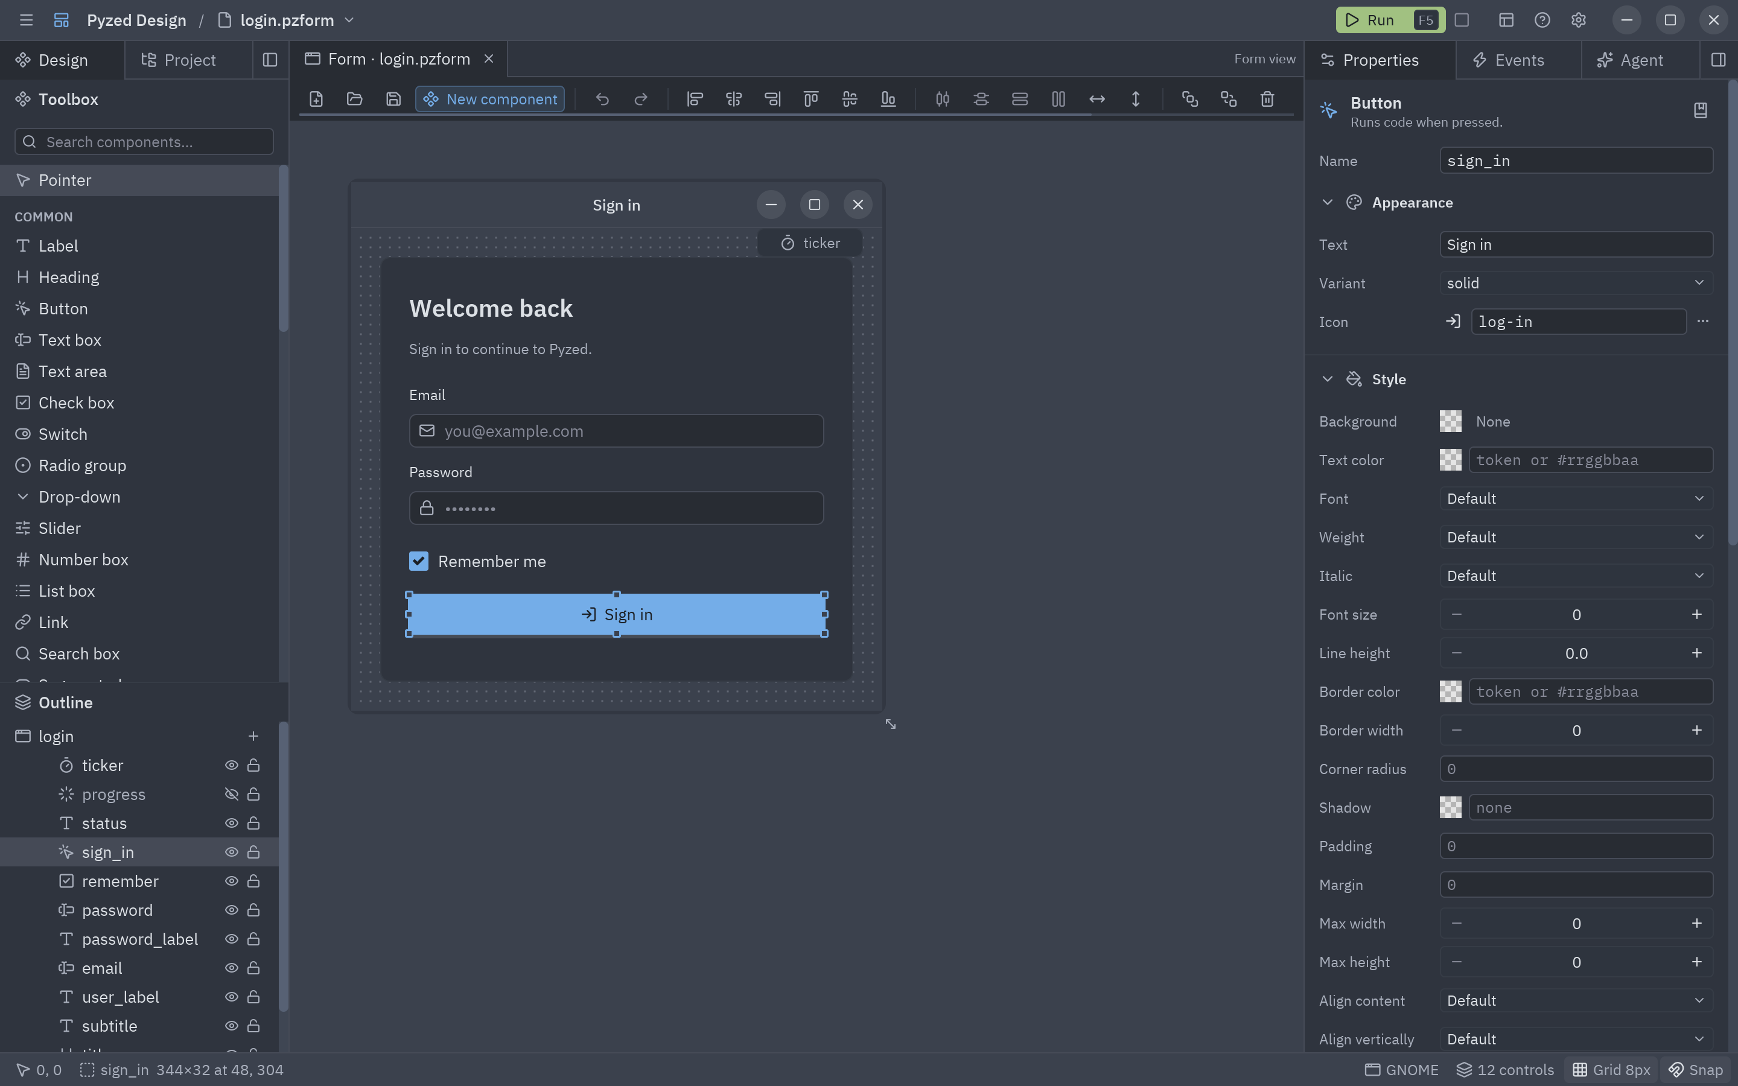Click the New file toolbar icon
The width and height of the screenshot is (1738, 1086).
316,99
